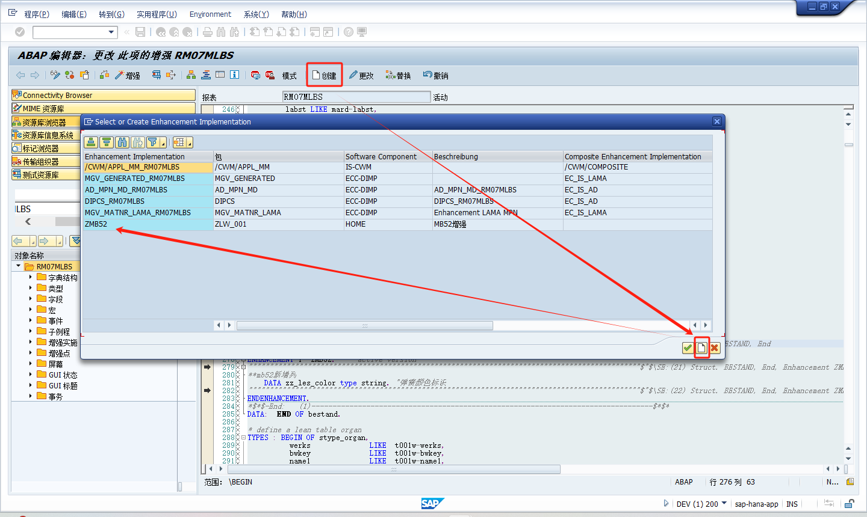867x517 pixels.
Task: Confirm with the green checkmark button
Action: pos(687,347)
